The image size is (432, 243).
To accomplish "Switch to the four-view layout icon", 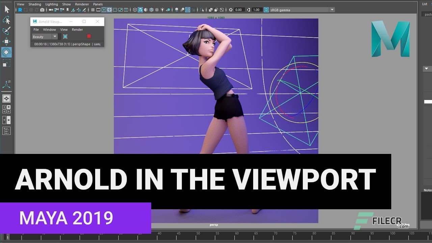I will (114, 9).
